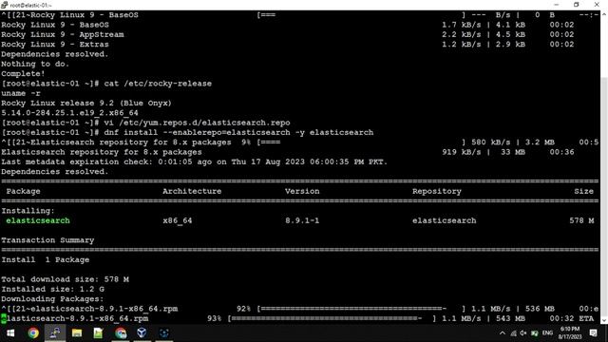Click 'Rocky Linux 9 - Extras' line
608x342 pixels.
55,45
